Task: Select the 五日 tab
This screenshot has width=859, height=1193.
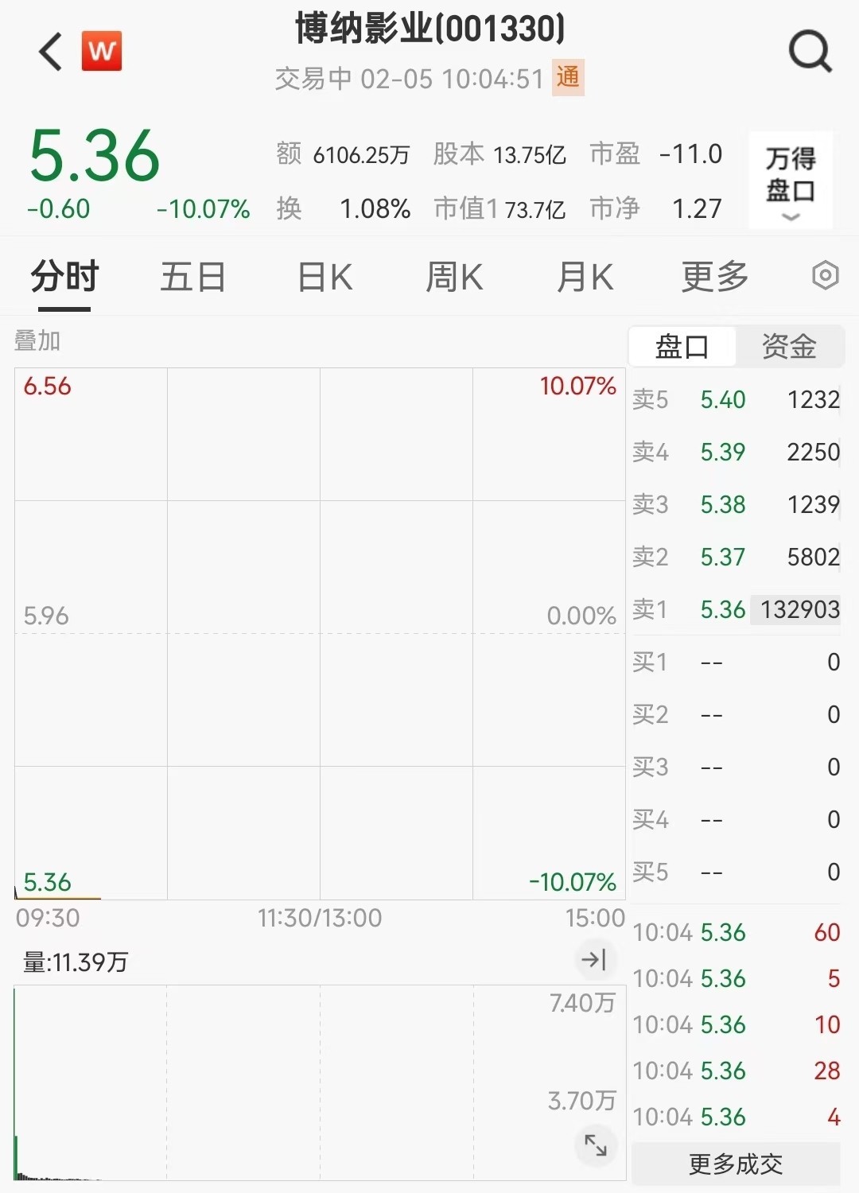Action: [x=193, y=277]
